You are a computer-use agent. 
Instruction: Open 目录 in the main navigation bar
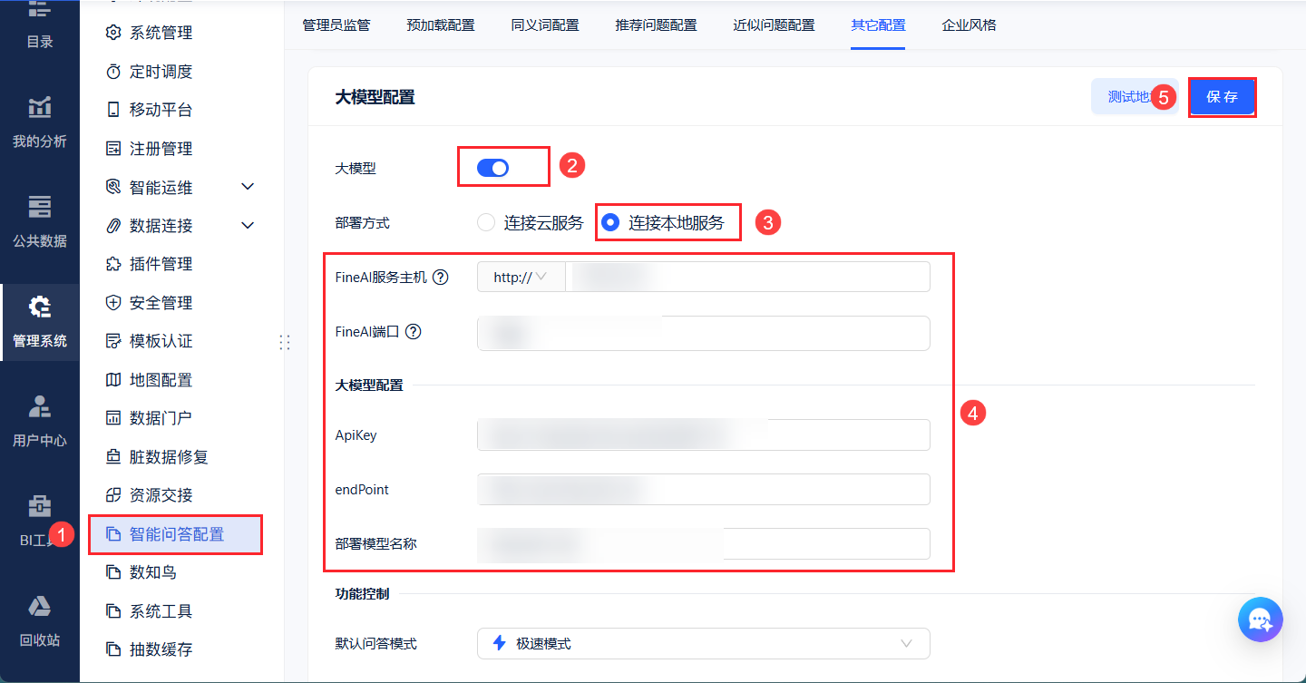[40, 25]
